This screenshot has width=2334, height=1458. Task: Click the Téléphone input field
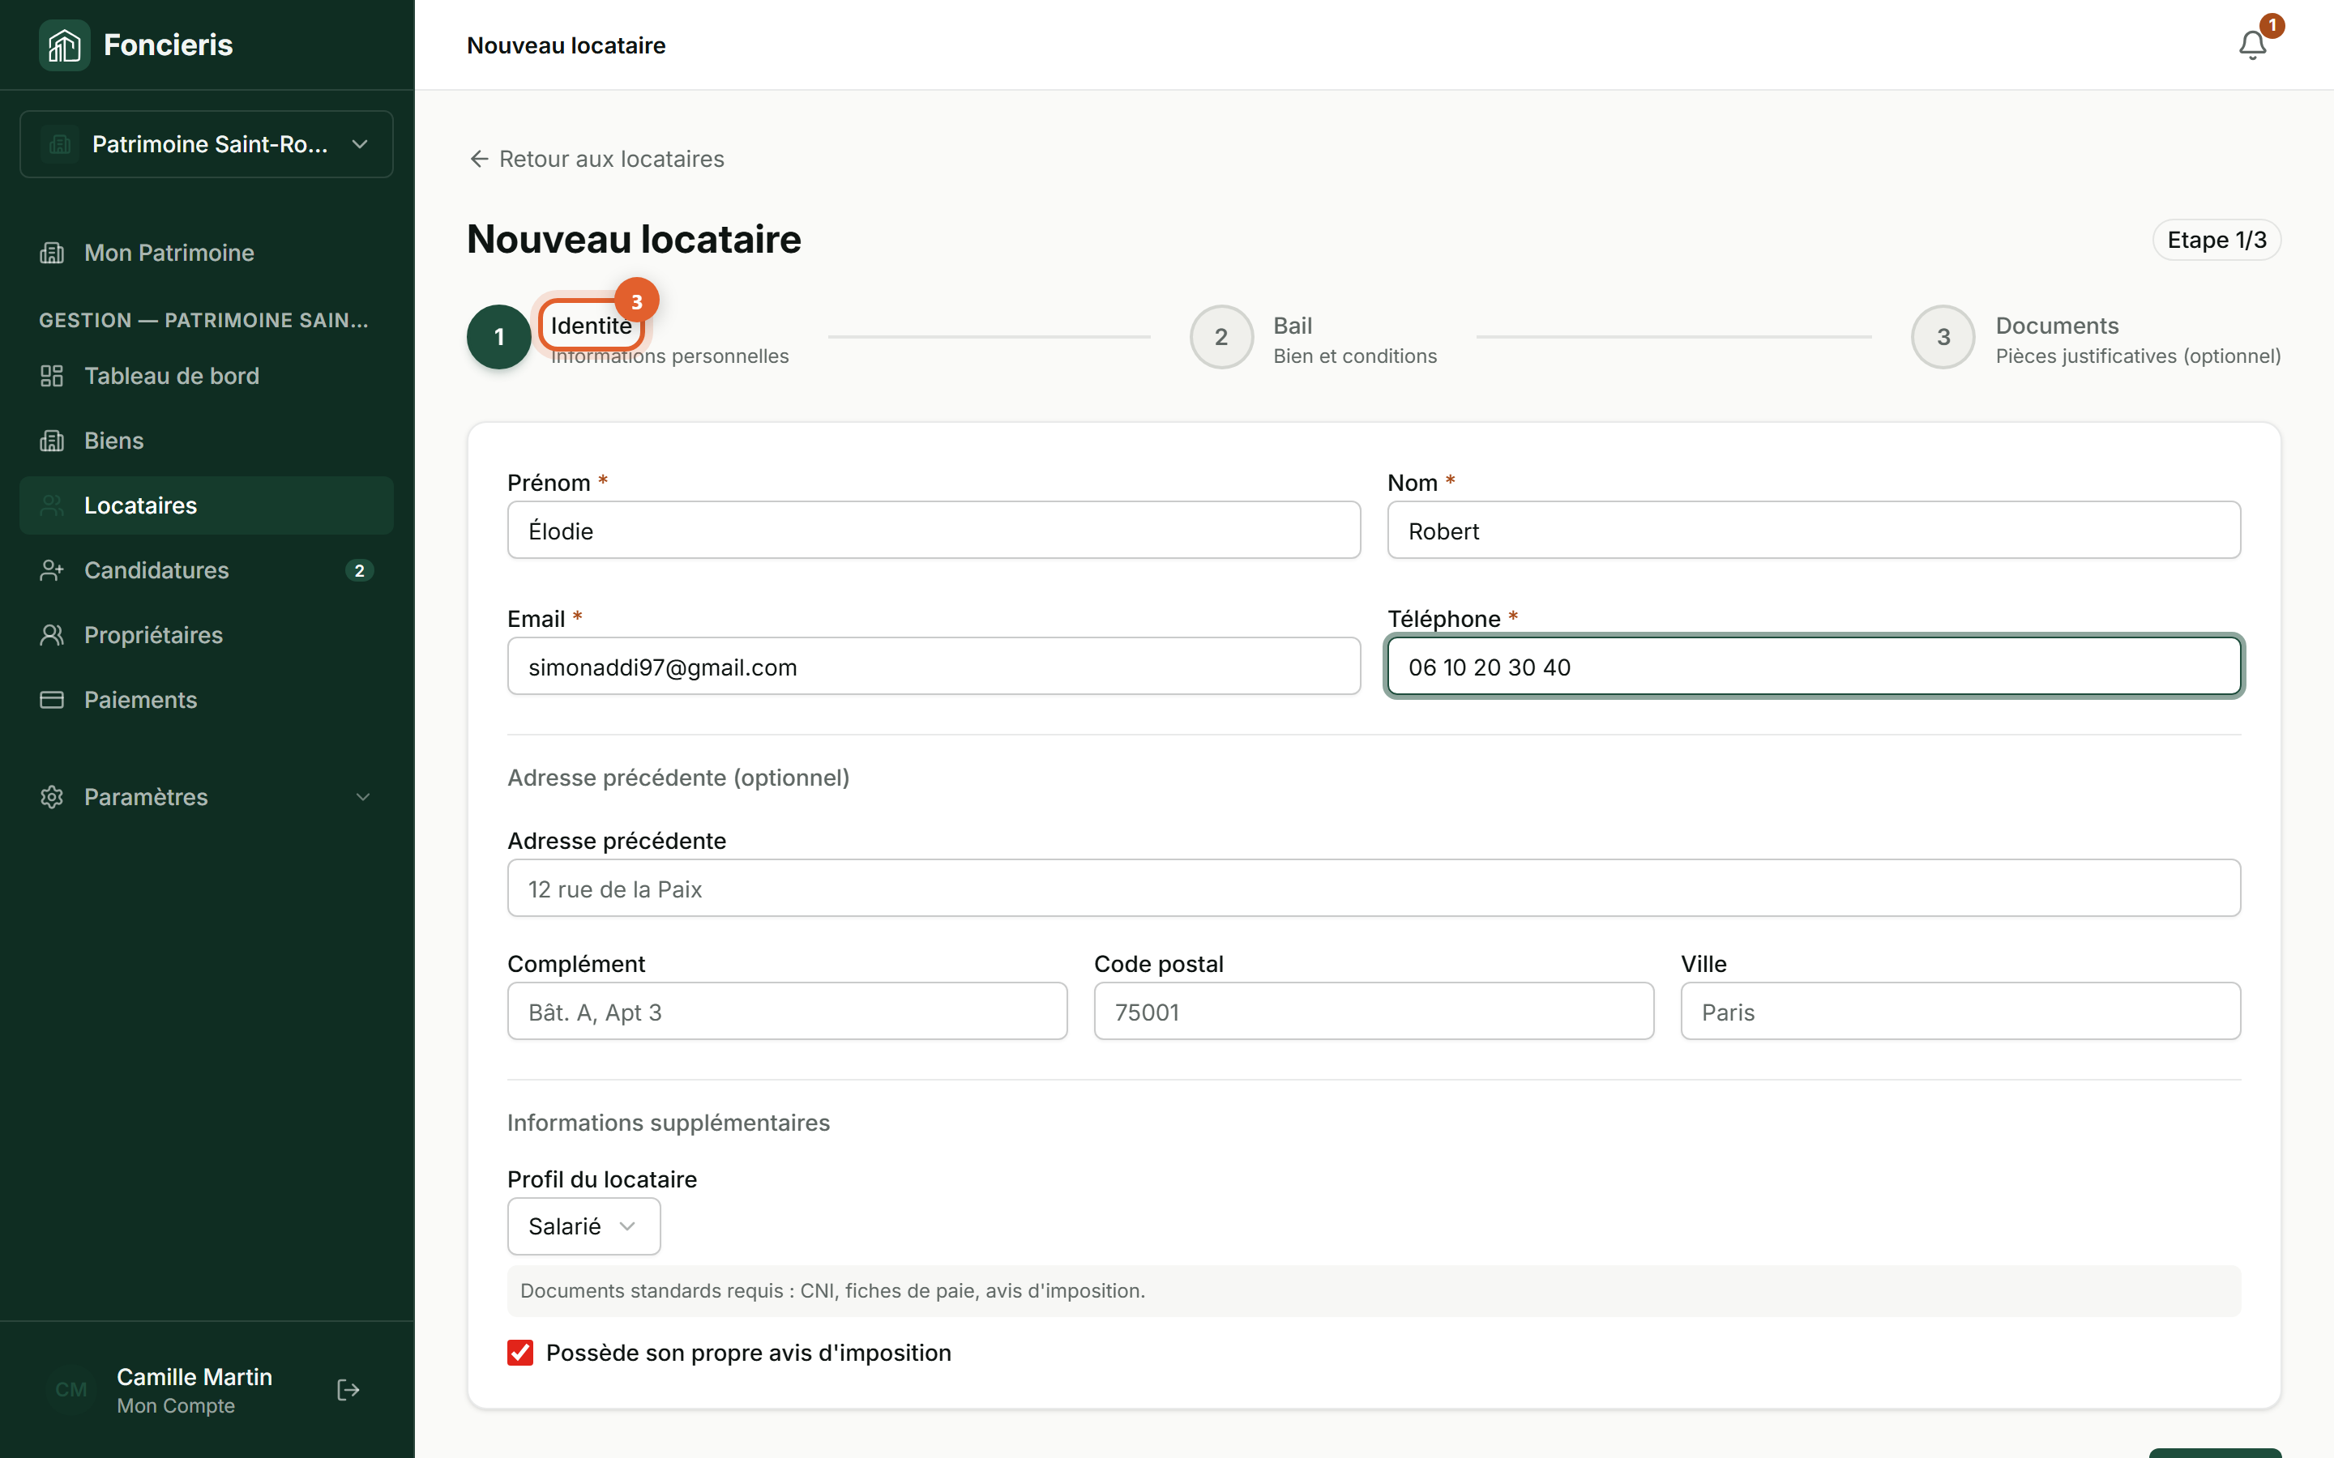tap(1813, 667)
